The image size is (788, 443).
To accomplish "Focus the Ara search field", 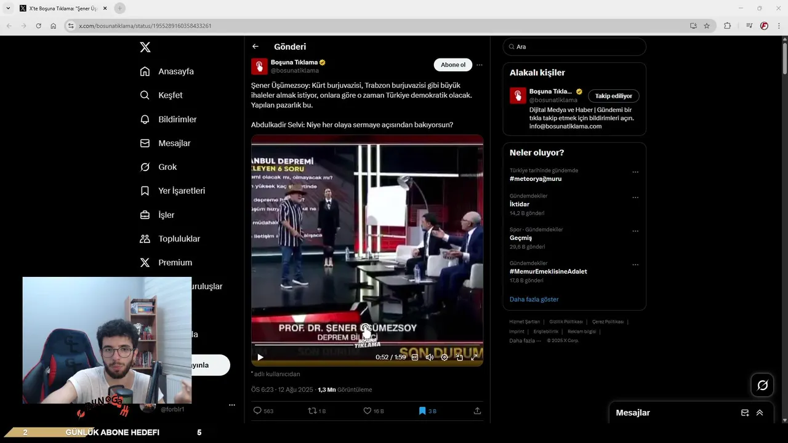I will pyautogui.click(x=574, y=47).
